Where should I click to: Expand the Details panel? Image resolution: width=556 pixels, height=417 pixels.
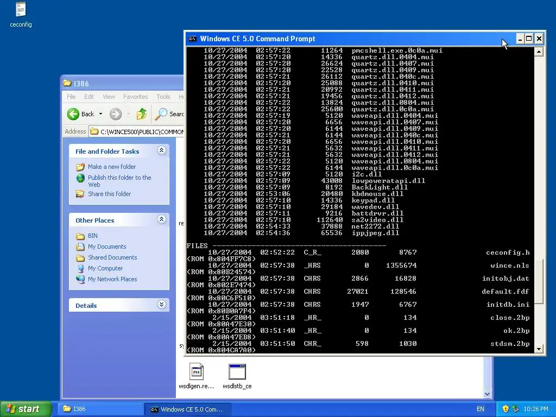click(161, 304)
